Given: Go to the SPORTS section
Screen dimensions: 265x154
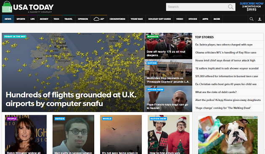Looking at the screenshot, I should click(x=21, y=19).
